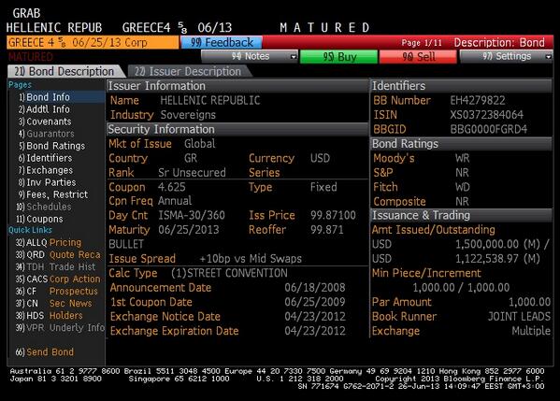Follow the QRD Quote Recap link
This screenshot has height=401, width=560.
(x=58, y=254)
